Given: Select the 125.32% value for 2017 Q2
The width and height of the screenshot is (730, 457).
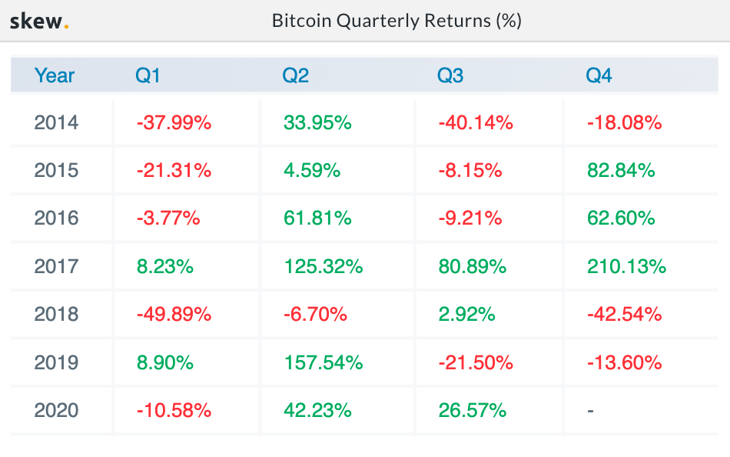Looking at the screenshot, I should click(323, 267).
